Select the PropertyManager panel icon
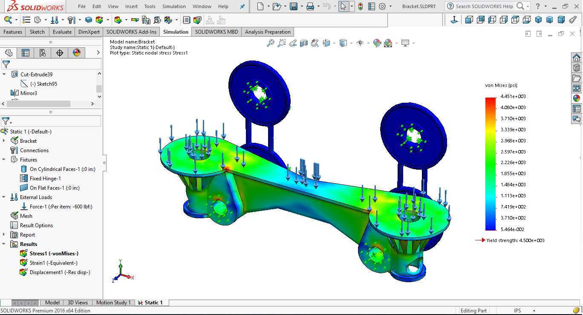Screen dimensions: 583x315 [26, 52]
